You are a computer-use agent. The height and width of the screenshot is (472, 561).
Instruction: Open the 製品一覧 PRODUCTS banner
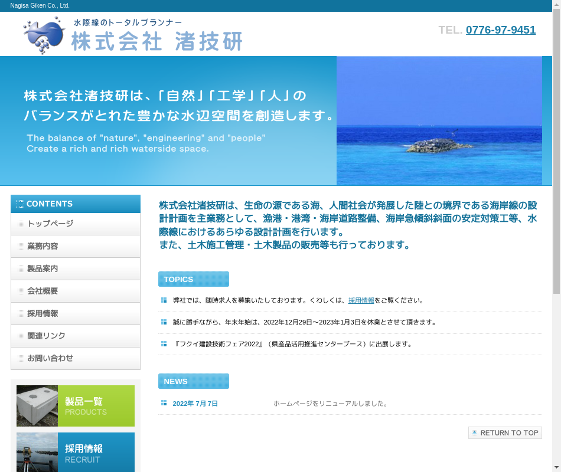click(76, 406)
